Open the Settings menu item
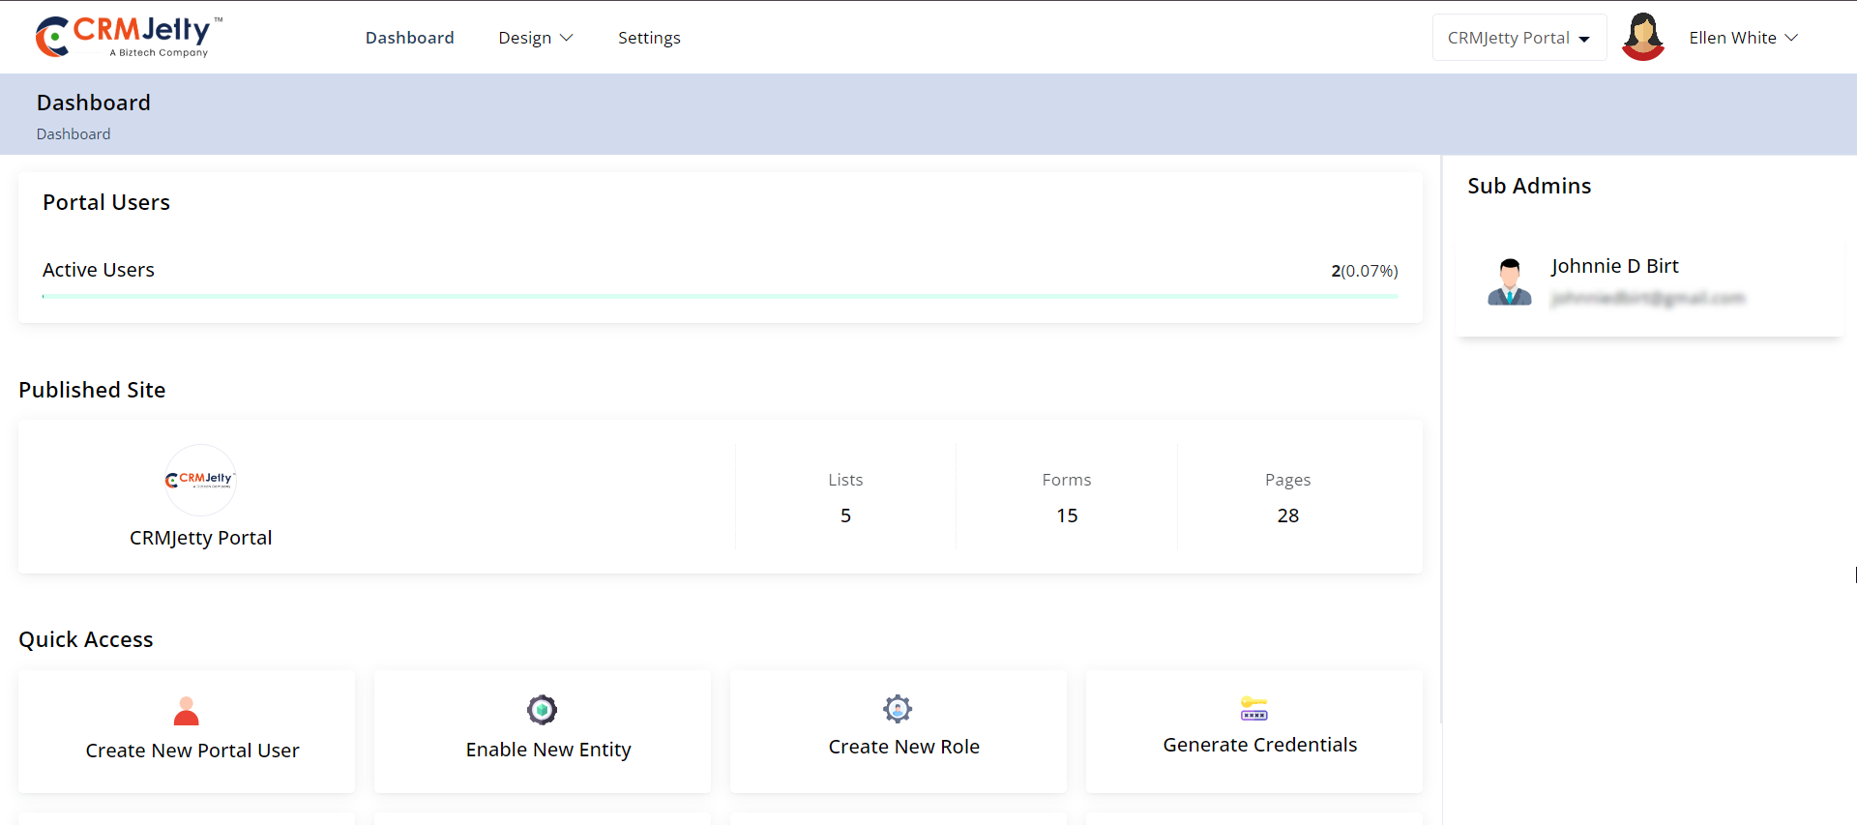The height and width of the screenshot is (825, 1857). point(649,38)
